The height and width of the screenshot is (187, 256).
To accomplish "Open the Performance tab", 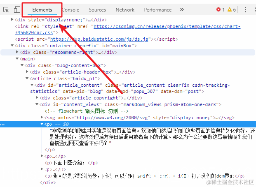I will tap(158, 10).
